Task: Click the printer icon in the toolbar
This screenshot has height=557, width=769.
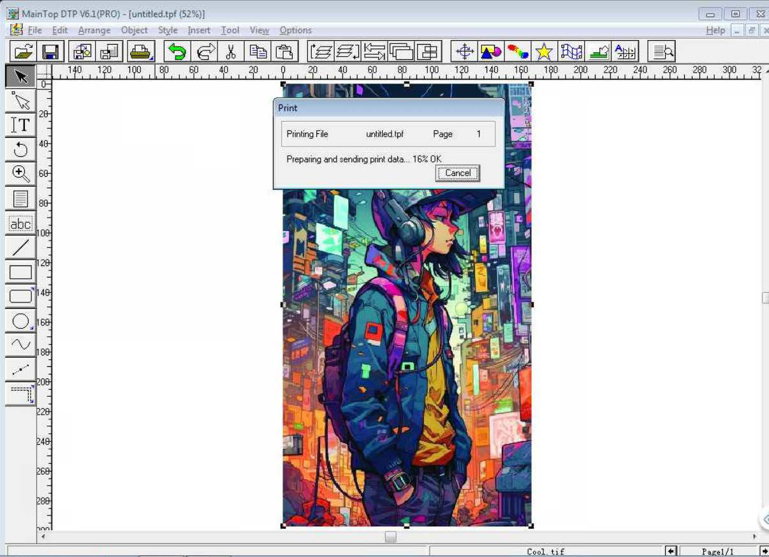Action: point(140,51)
